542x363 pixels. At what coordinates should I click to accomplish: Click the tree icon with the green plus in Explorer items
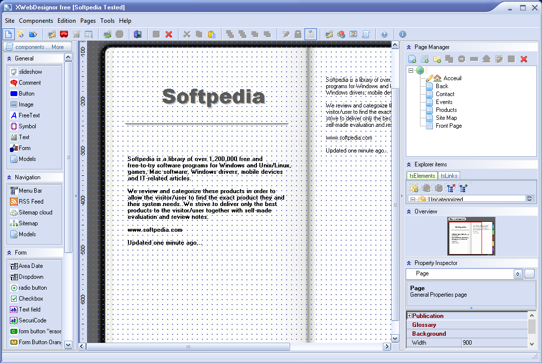pyautogui.click(x=464, y=188)
